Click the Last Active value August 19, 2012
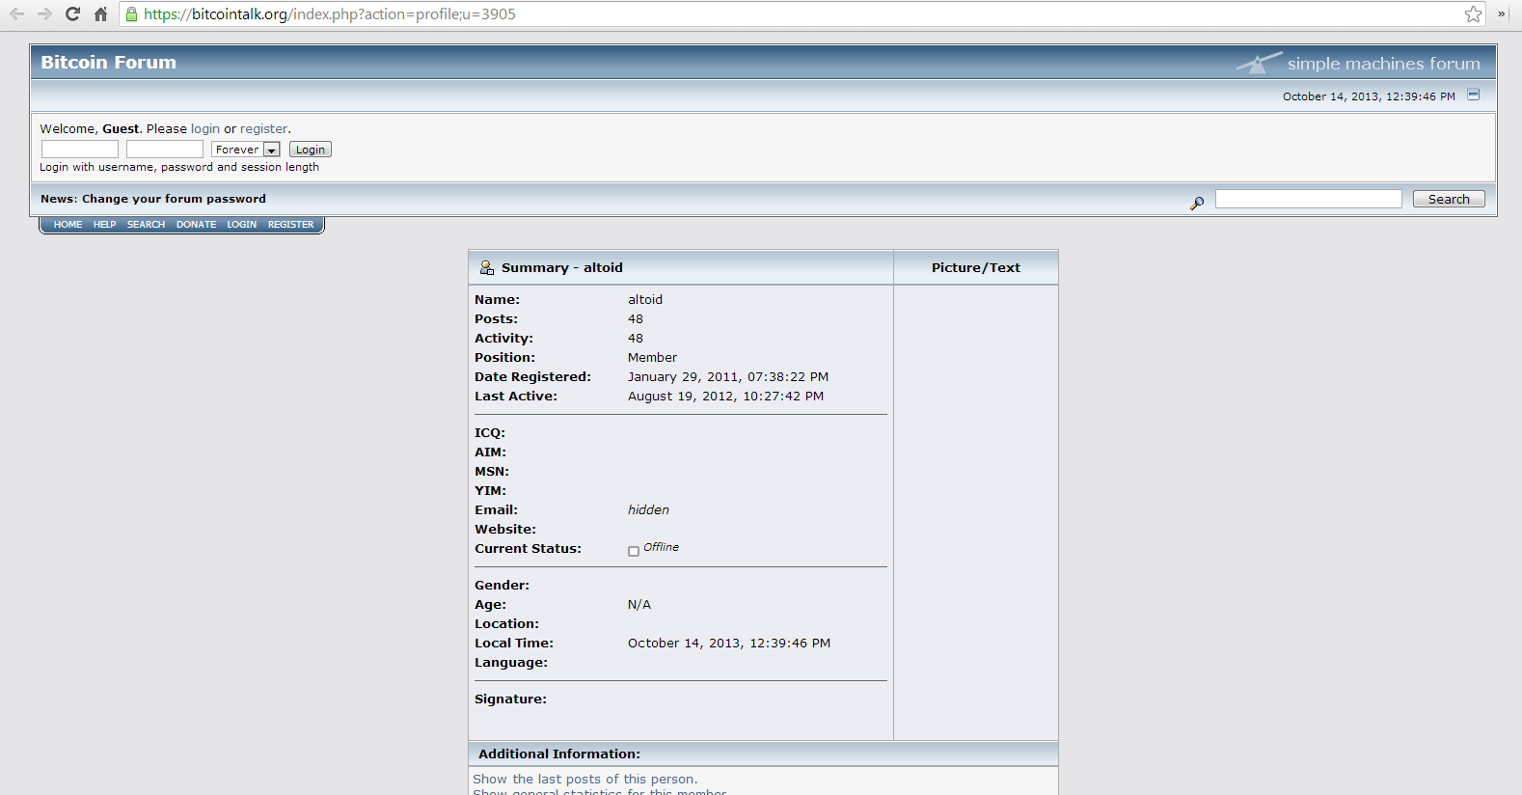The image size is (1522, 795). click(x=725, y=396)
